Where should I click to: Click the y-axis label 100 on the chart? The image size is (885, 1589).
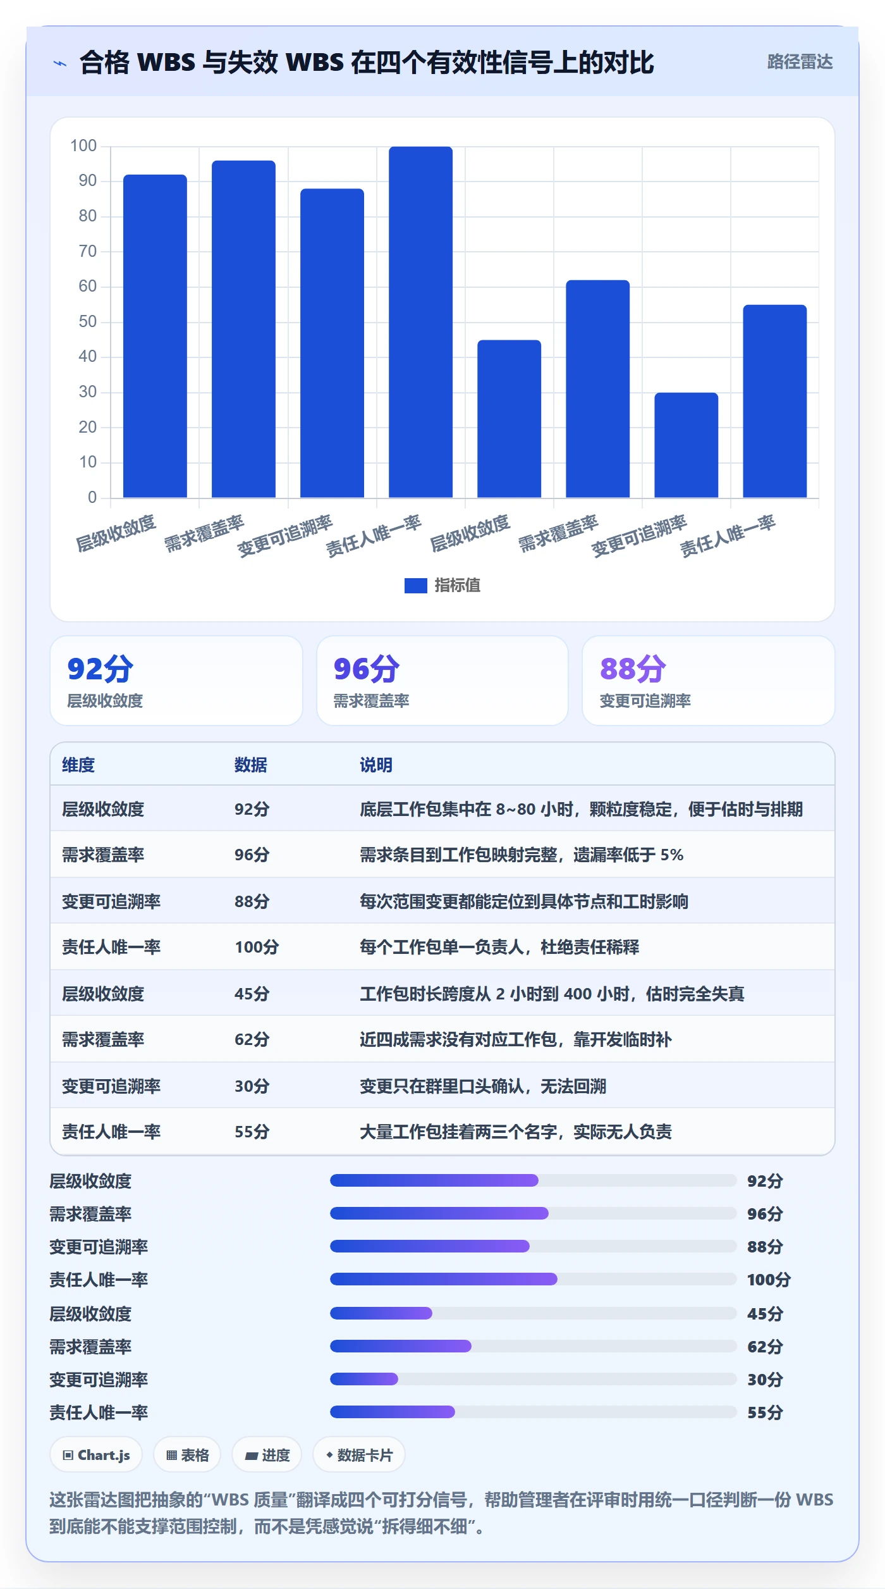point(83,146)
